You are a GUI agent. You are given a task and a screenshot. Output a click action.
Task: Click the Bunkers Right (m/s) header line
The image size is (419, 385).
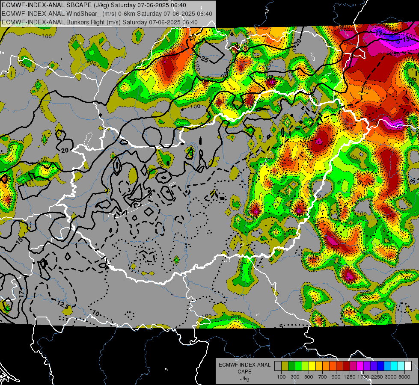(99, 22)
